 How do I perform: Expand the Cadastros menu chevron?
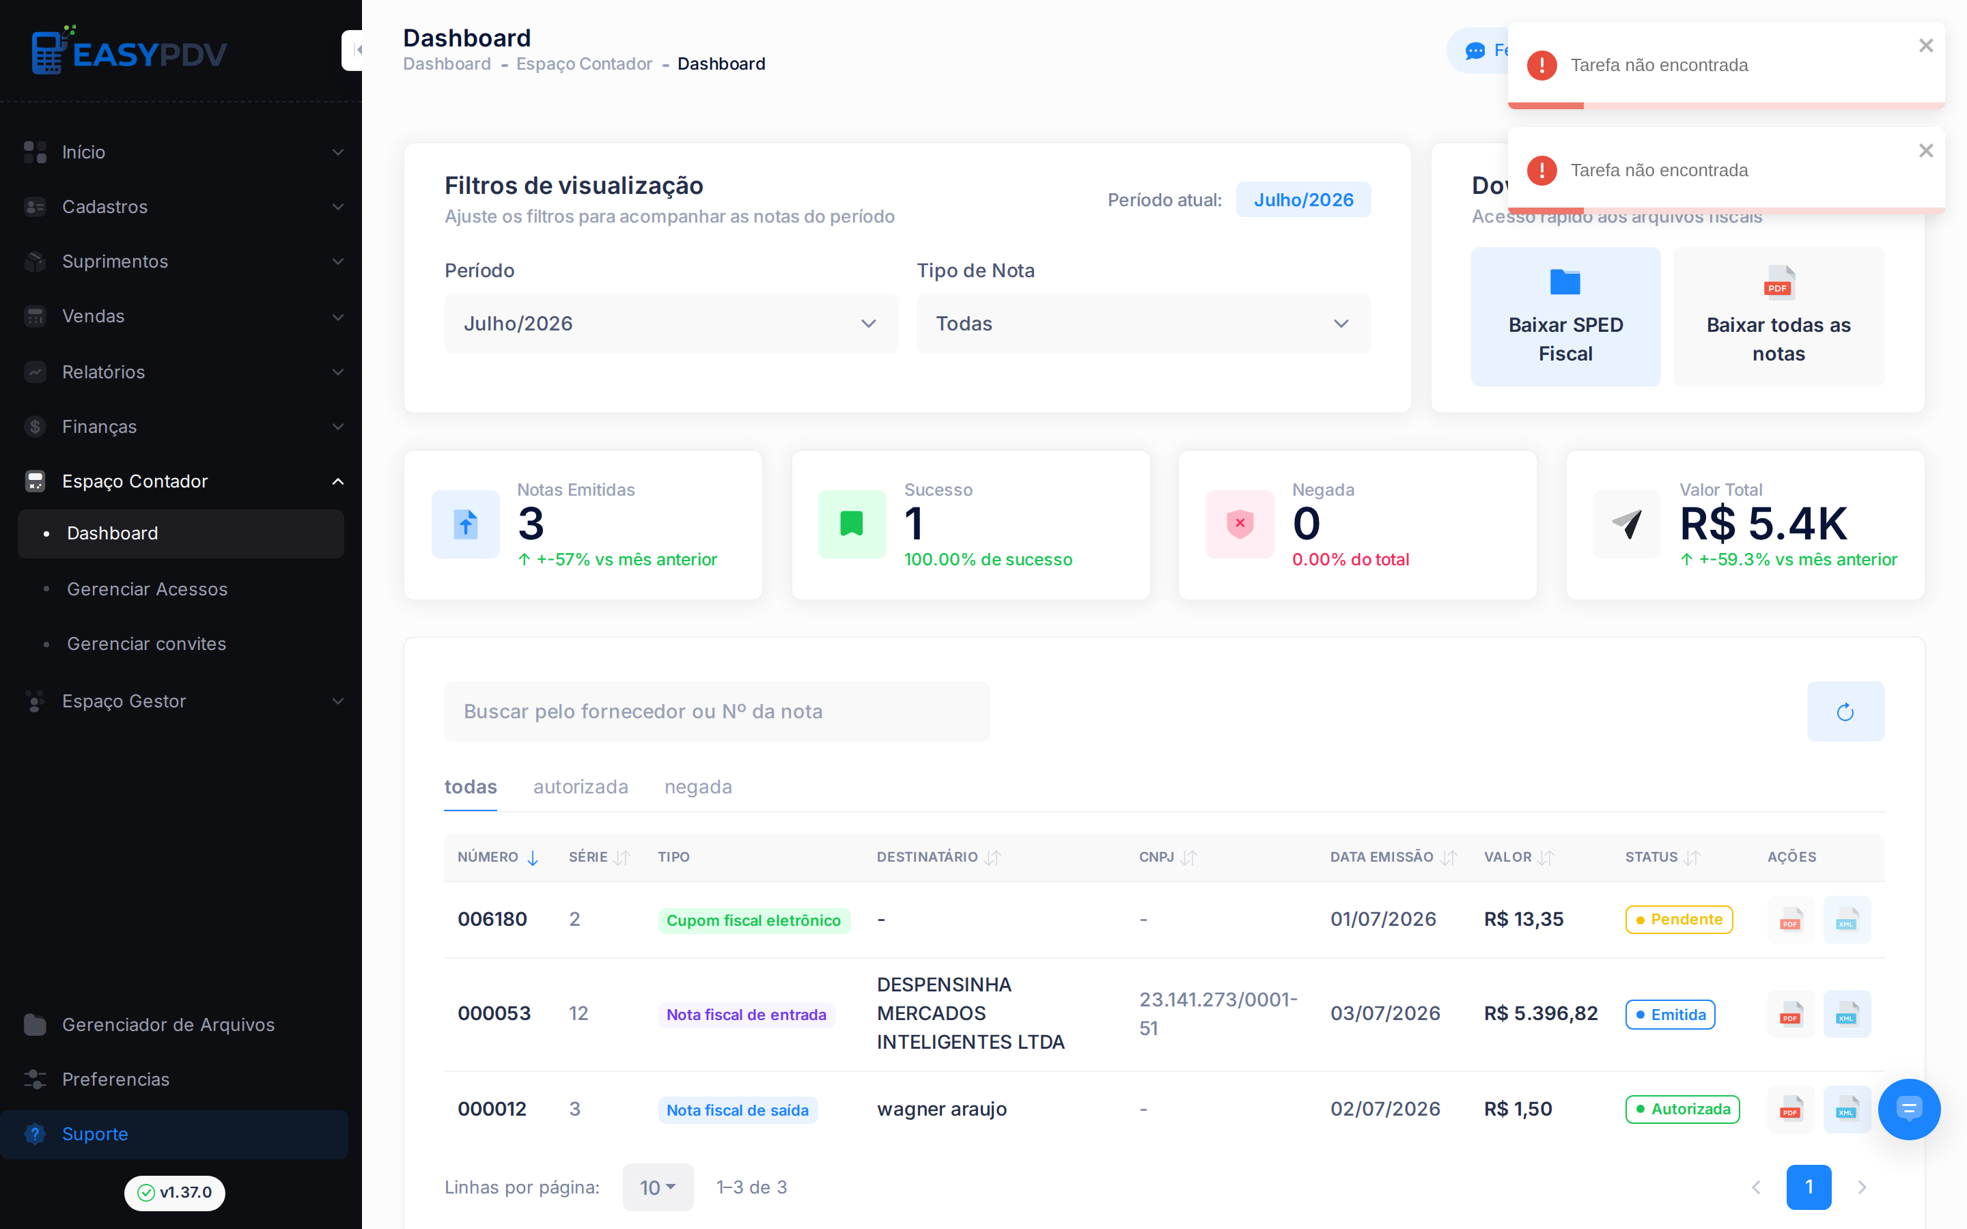coord(338,206)
